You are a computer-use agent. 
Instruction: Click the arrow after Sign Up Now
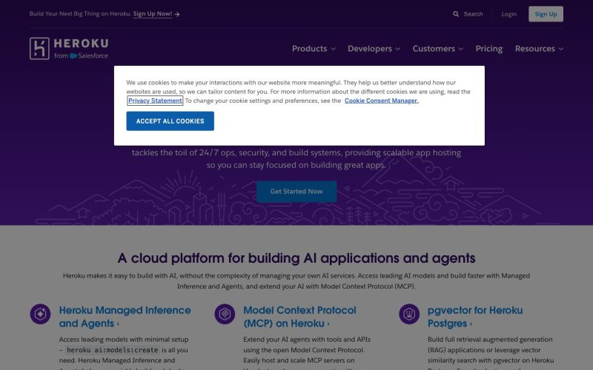click(177, 14)
